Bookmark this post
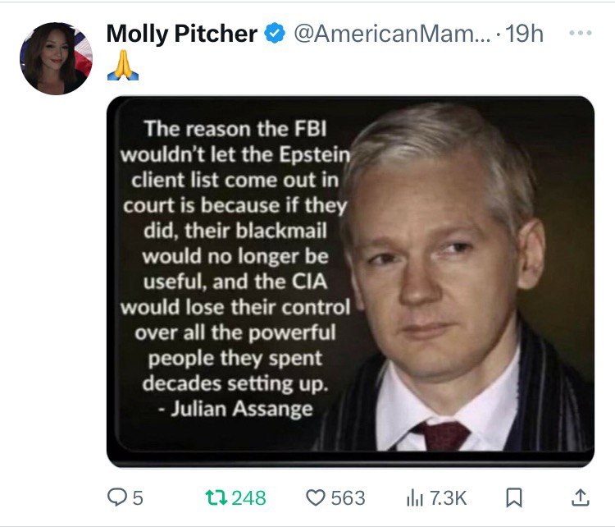Screen dimensions: 615x527 point(514,497)
